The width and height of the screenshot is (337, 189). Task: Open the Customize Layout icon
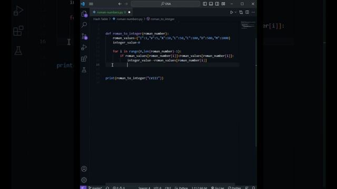click(223, 4)
